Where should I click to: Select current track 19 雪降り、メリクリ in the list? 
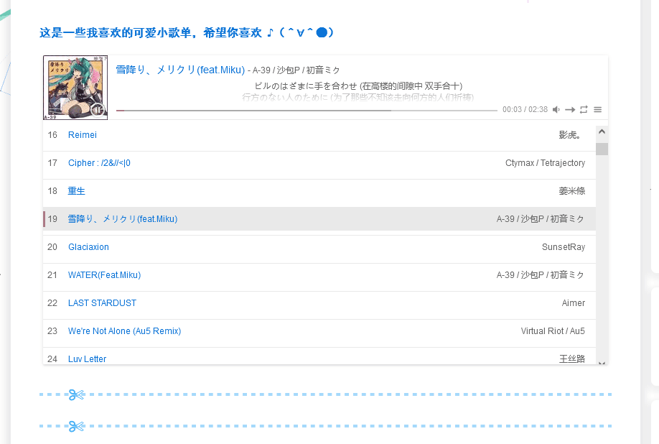pos(319,219)
